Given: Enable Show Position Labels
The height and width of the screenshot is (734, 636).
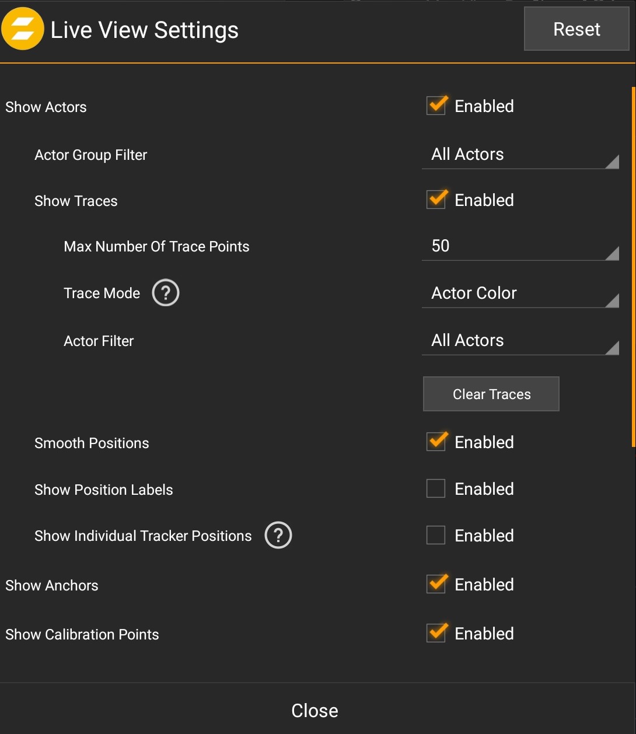Looking at the screenshot, I should [436, 488].
